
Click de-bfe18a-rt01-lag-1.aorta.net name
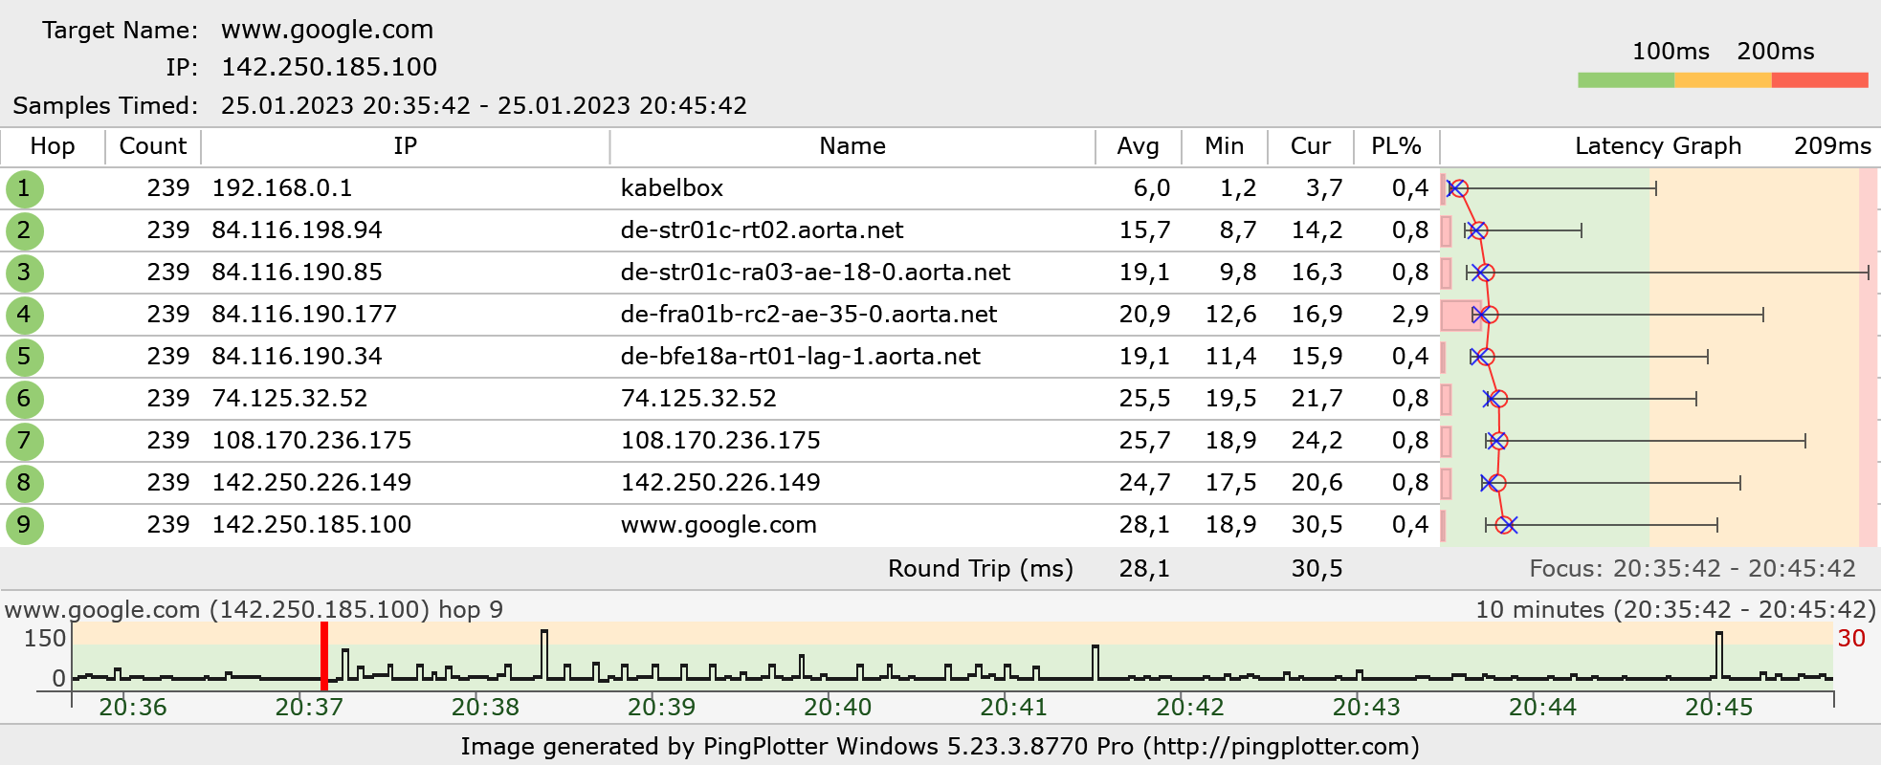coord(800,357)
